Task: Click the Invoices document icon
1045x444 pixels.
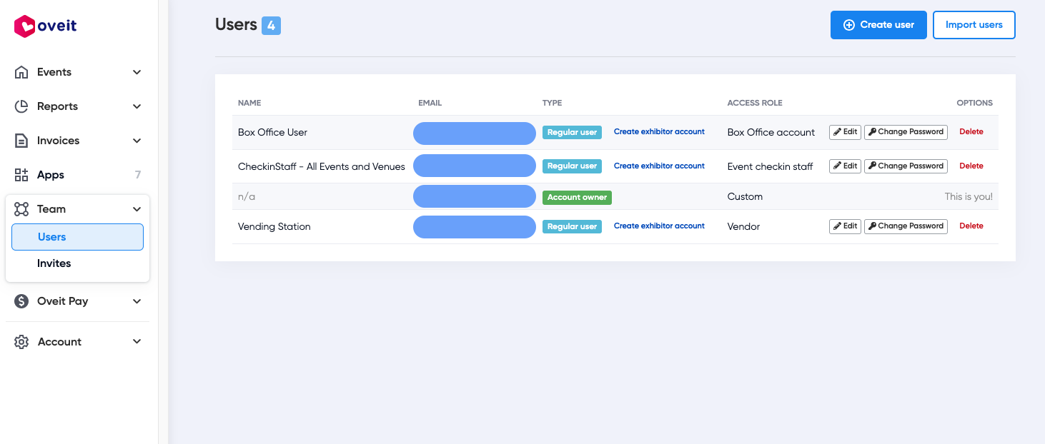Action: 21,141
